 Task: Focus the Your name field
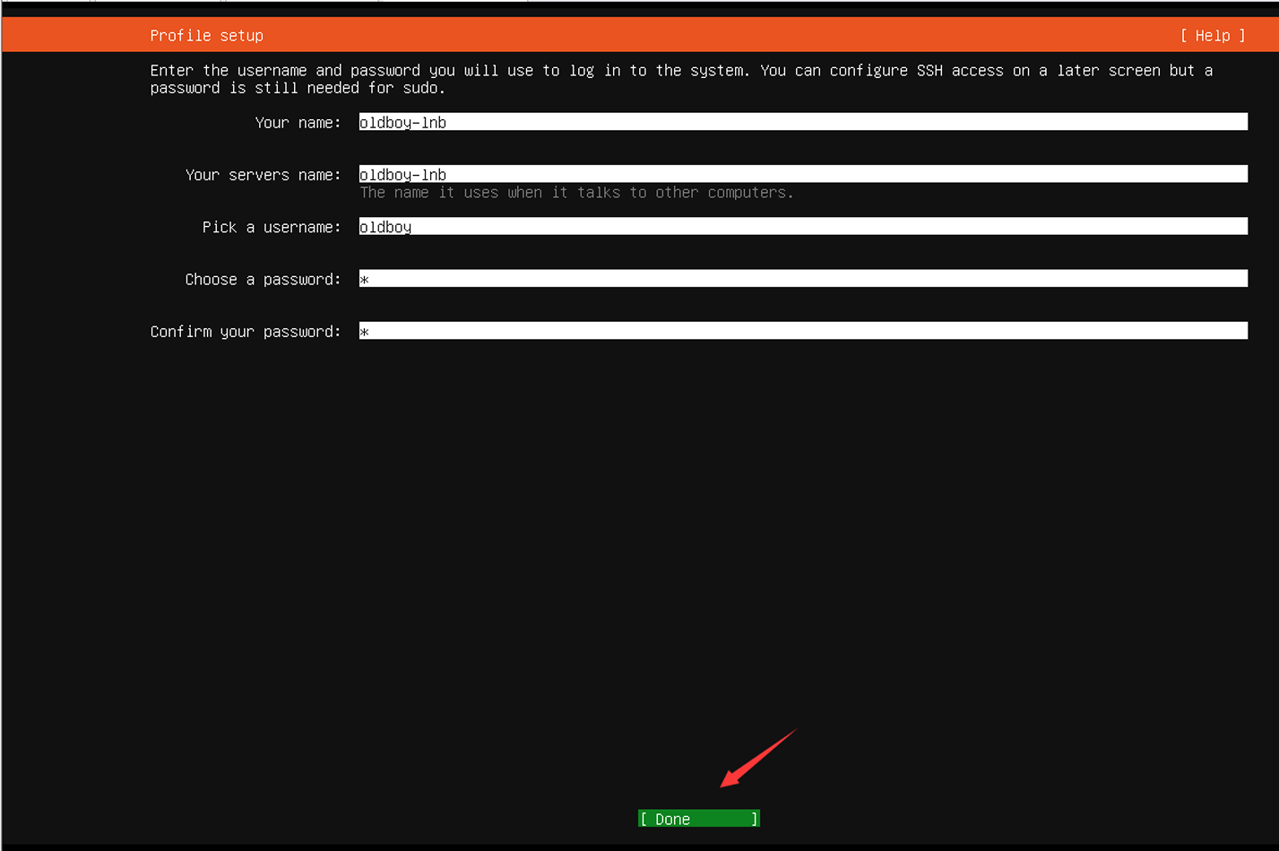pyautogui.click(x=803, y=122)
